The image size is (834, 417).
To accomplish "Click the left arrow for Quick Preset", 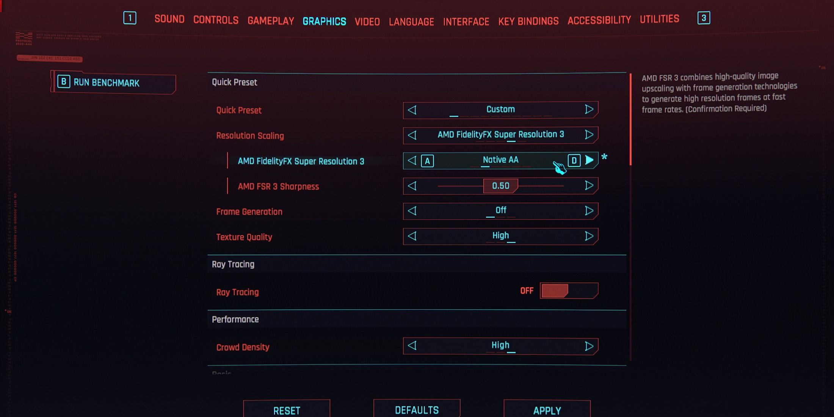I will click(412, 110).
